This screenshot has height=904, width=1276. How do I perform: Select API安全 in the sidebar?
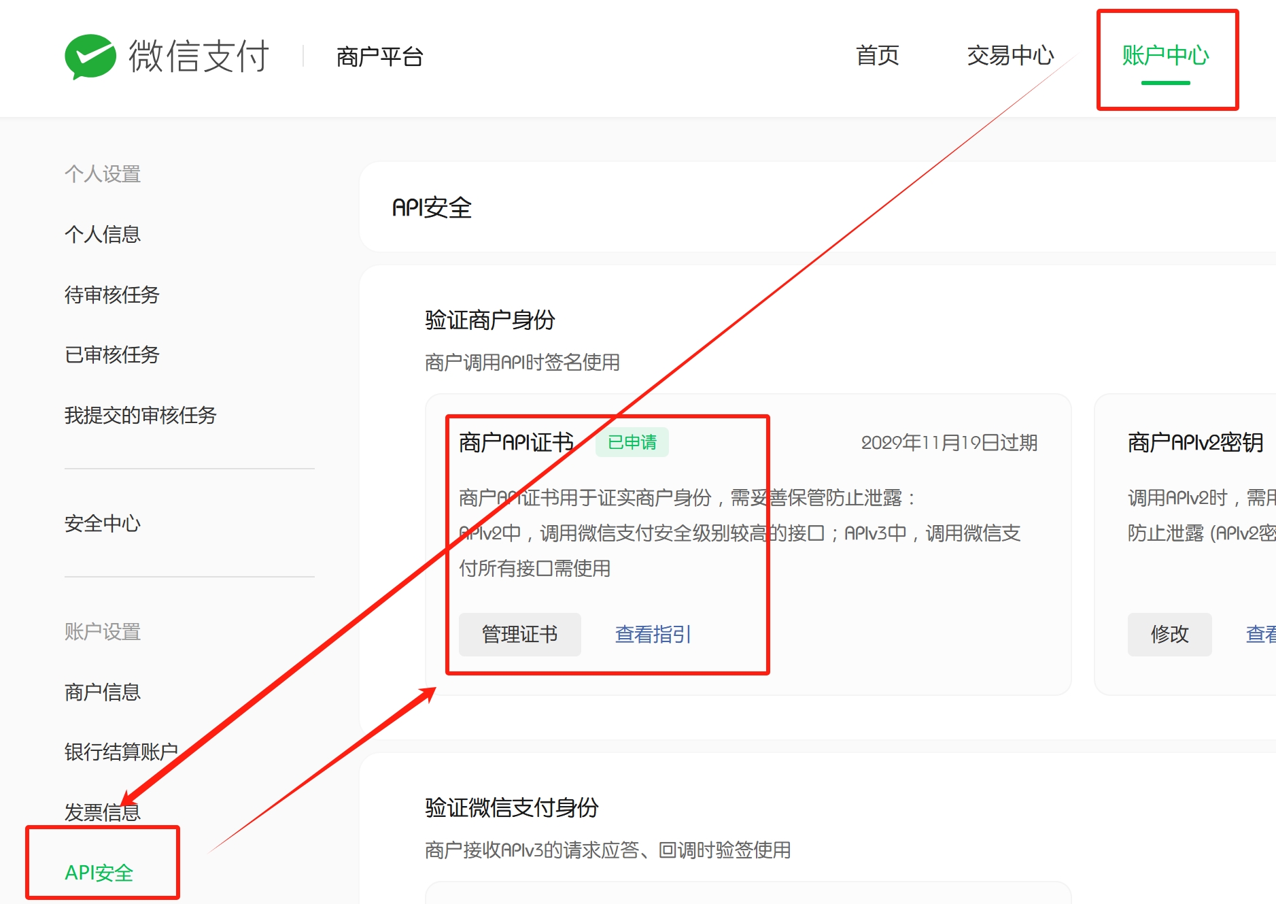point(99,872)
